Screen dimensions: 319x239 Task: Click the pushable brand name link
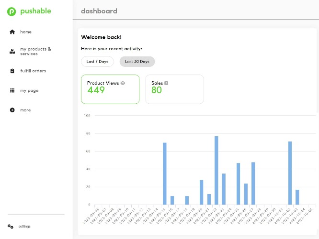click(35, 11)
